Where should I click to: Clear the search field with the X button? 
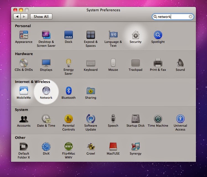point(190,17)
